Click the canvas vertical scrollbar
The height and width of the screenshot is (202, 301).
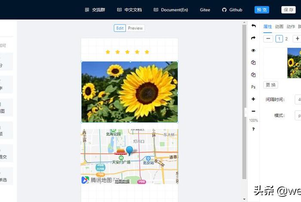244,102
